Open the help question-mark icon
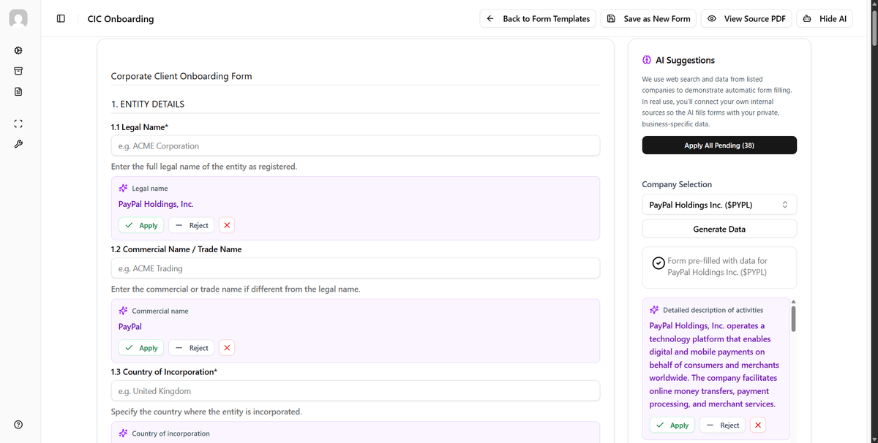878x443 pixels. tap(18, 425)
